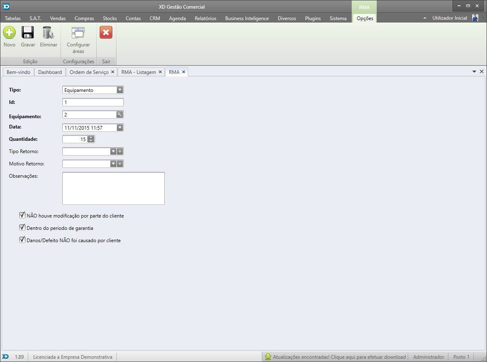Click inside the Observações text area

[113, 188]
